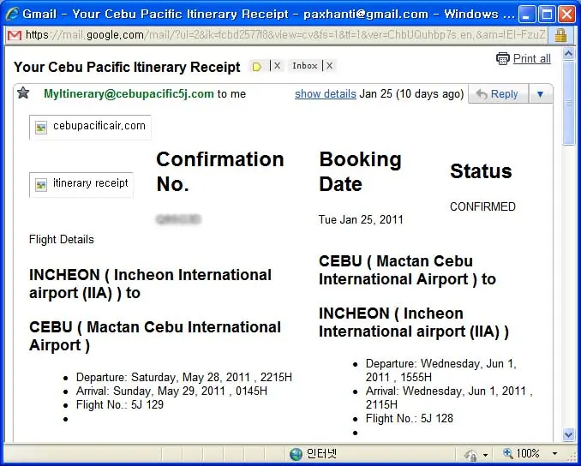
Task: Star the Cebu Pacific email message
Action: [x=23, y=93]
